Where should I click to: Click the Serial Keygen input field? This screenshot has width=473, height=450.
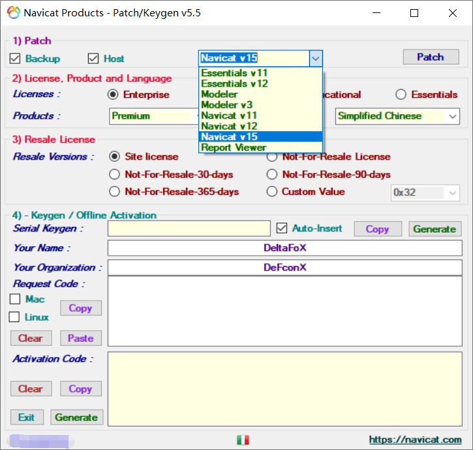[x=189, y=229]
